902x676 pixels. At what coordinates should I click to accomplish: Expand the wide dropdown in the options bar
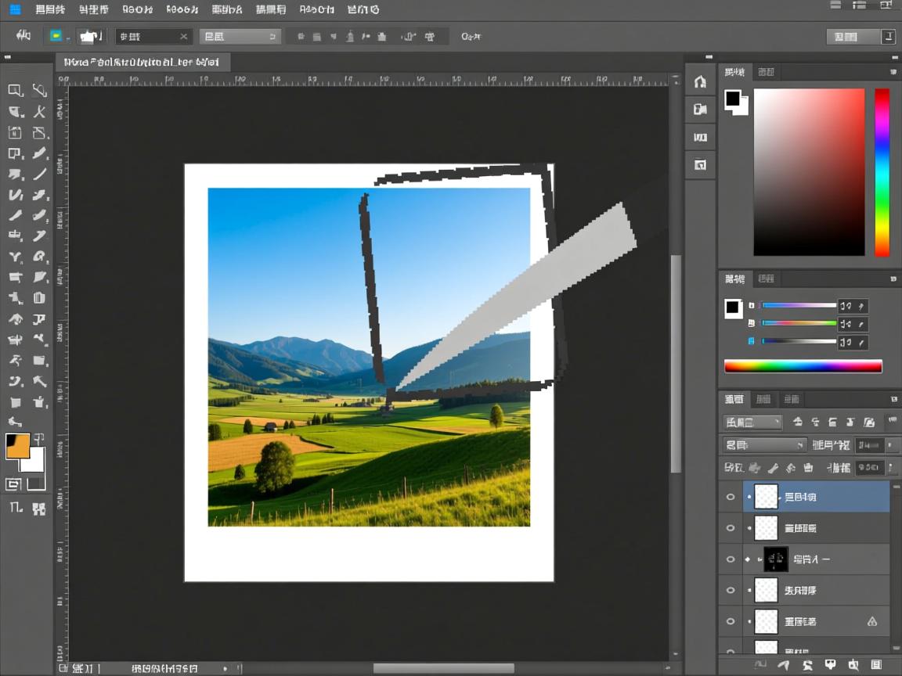tap(240, 37)
